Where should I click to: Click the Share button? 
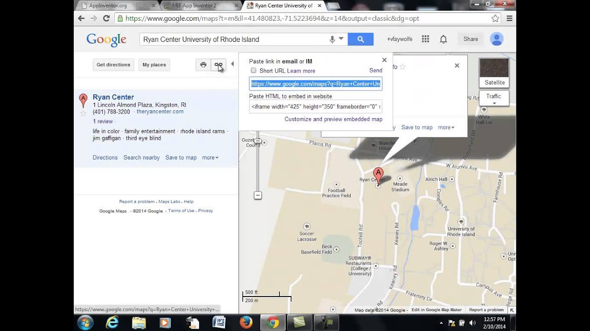(x=471, y=39)
